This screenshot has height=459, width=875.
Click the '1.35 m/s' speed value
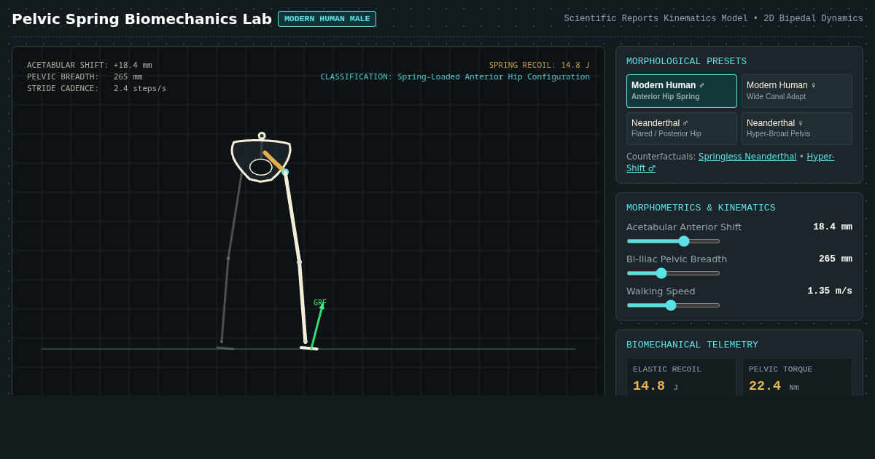point(830,291)
